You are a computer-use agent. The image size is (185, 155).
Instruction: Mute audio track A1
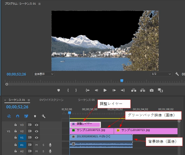(x=37, y=145)
